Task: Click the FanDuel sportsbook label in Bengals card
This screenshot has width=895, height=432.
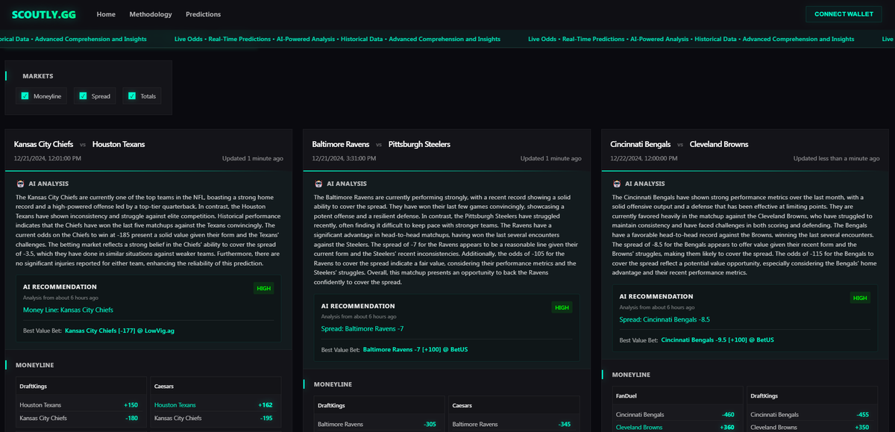Action: [626, 395]
